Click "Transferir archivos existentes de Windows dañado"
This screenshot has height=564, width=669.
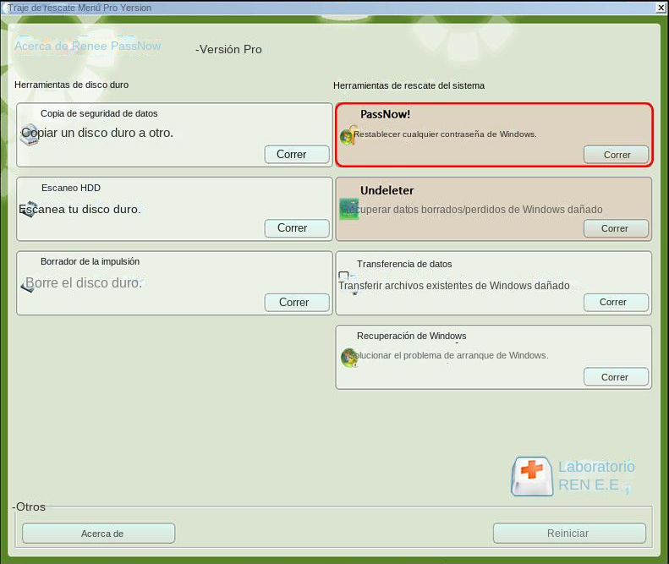click(x=454, y=286)
